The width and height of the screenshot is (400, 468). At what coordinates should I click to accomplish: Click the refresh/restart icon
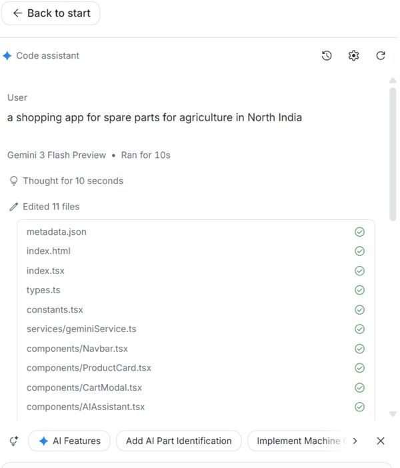tap(381, 56)
